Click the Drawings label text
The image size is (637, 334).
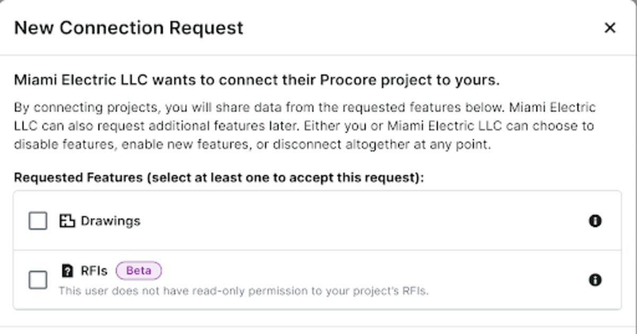pyautogui.click(x=109, y=221)
